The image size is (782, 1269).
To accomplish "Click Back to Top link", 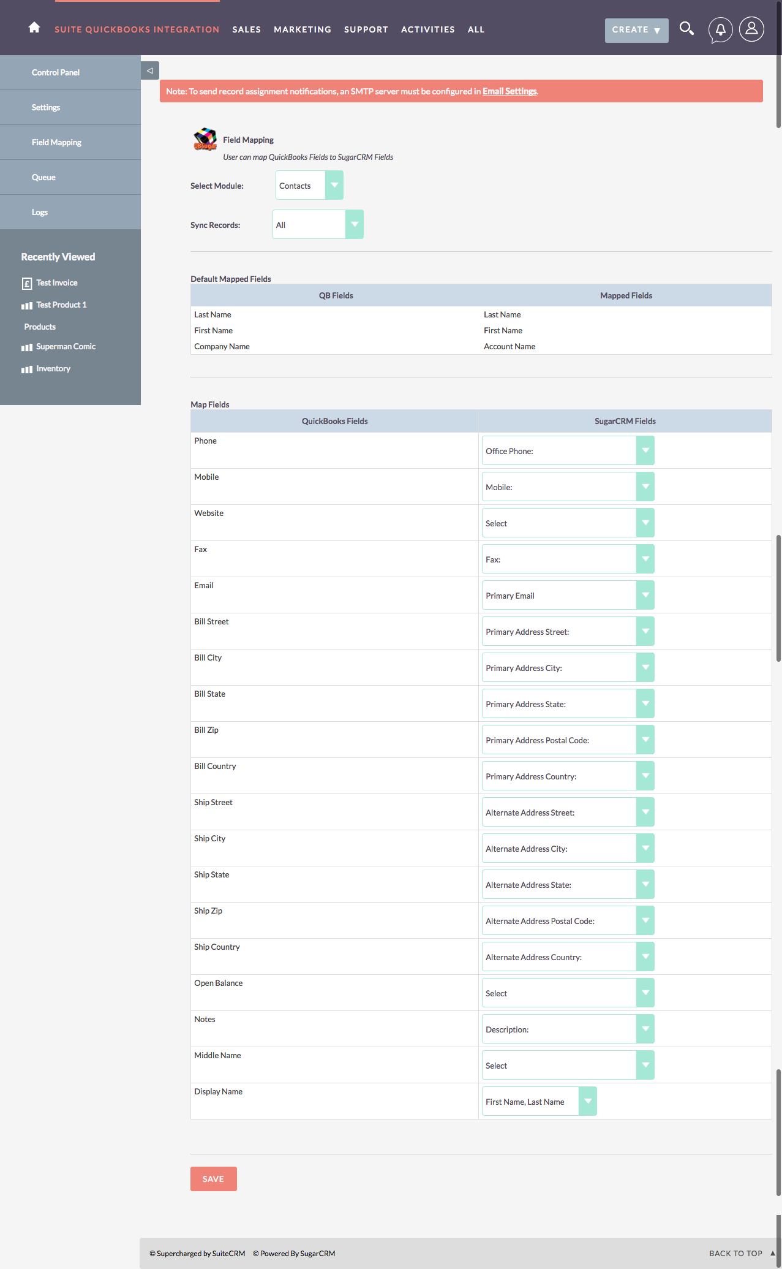I will coord(735,1254).
